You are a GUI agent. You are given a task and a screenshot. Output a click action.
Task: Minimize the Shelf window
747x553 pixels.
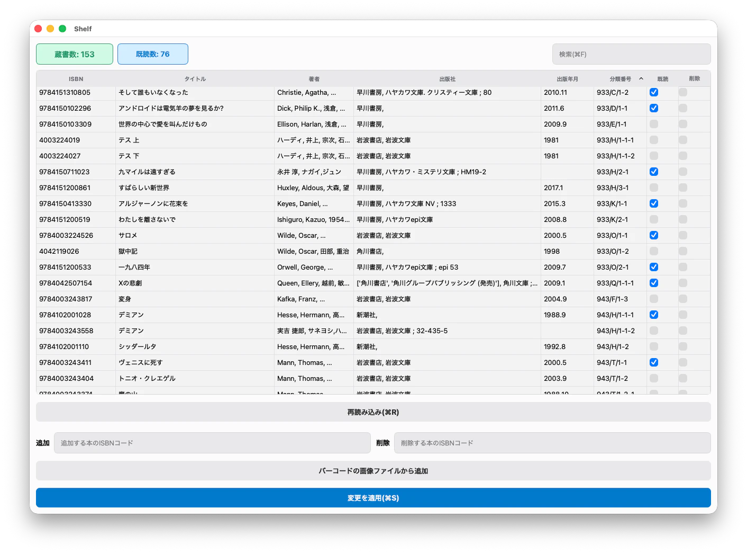click(x=50, y=29)
